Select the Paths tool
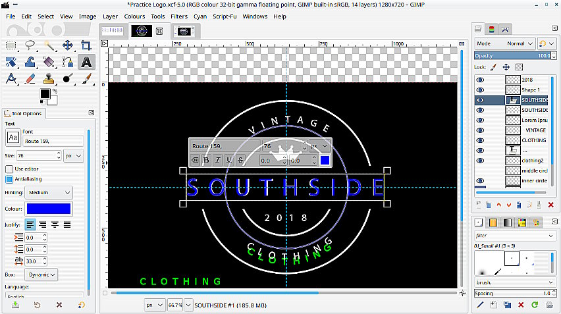The height and width of the screenshot is (314, 561). coord(68,63)
